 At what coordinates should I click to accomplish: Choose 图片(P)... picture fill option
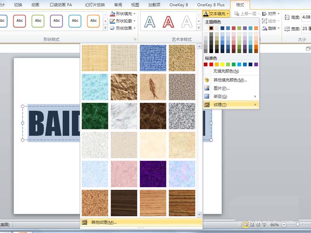pos(231,88)
